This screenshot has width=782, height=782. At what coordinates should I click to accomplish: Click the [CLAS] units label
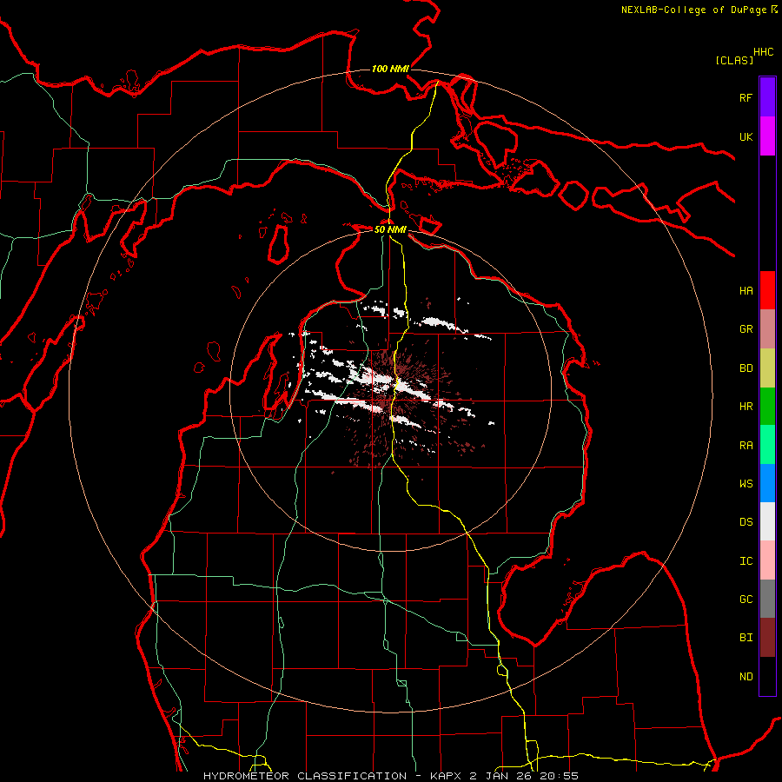click(x=734, y=60)
